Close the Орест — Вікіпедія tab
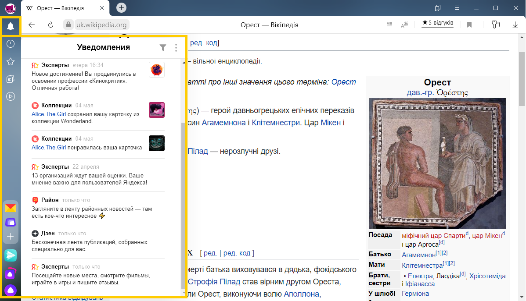The image size is (526, 301). (102, 8)
